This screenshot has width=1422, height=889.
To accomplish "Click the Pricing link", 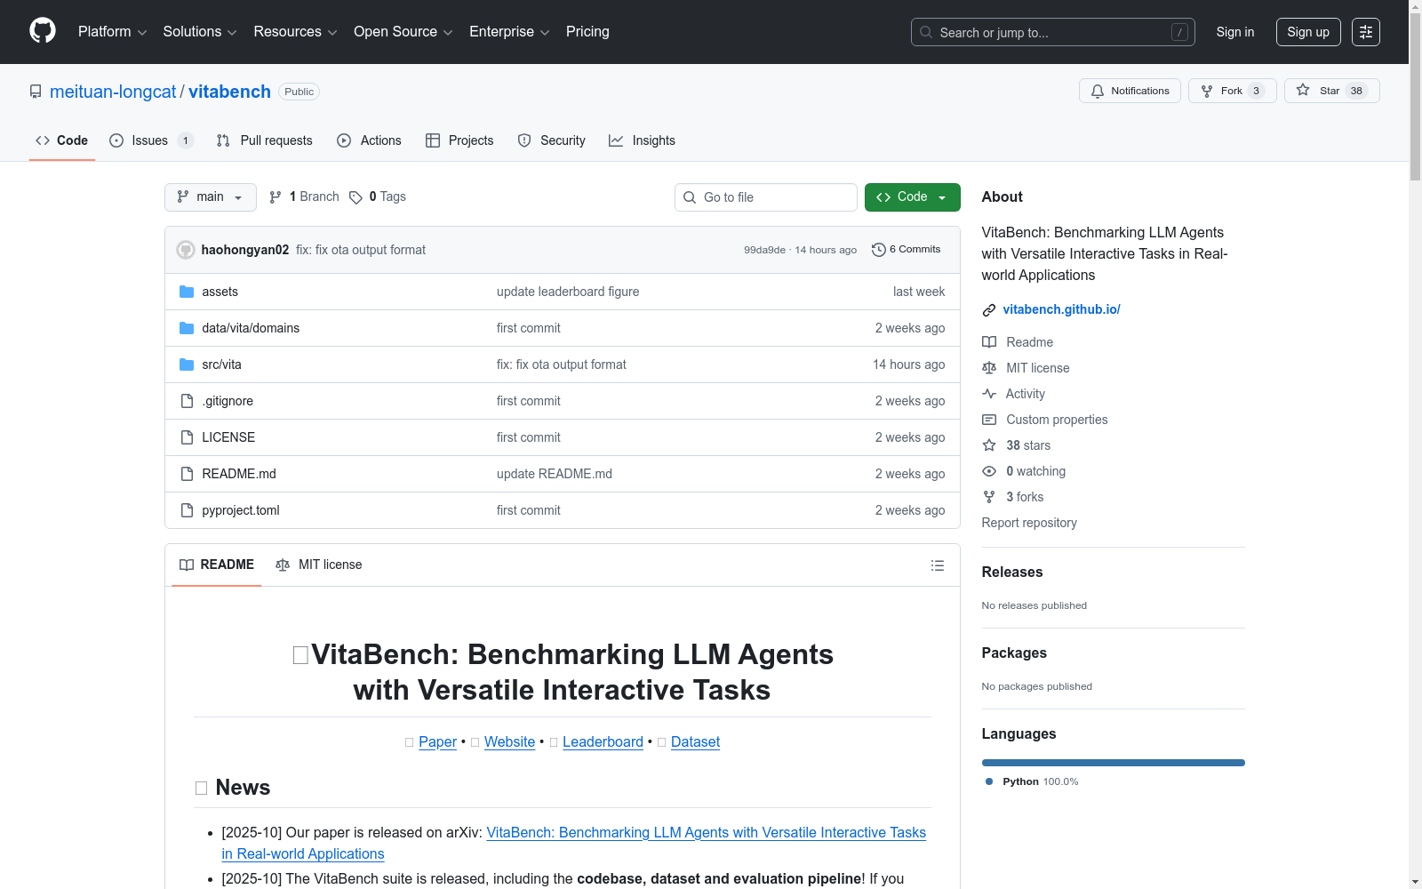I will 587,32.
